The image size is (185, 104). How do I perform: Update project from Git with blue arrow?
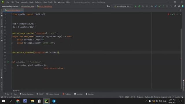(156, 6)
